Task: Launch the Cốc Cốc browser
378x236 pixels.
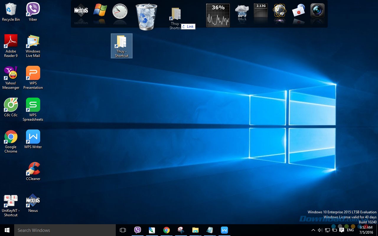Action: click(11, 105)
